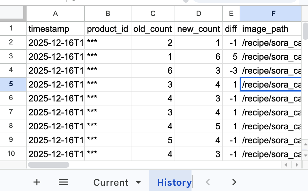Select the image_path header cell
The width and height of the screenshot is (308, 191).
coord(271,29)
